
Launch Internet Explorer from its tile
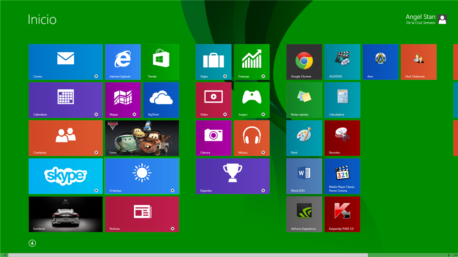(x=123, y=62)
